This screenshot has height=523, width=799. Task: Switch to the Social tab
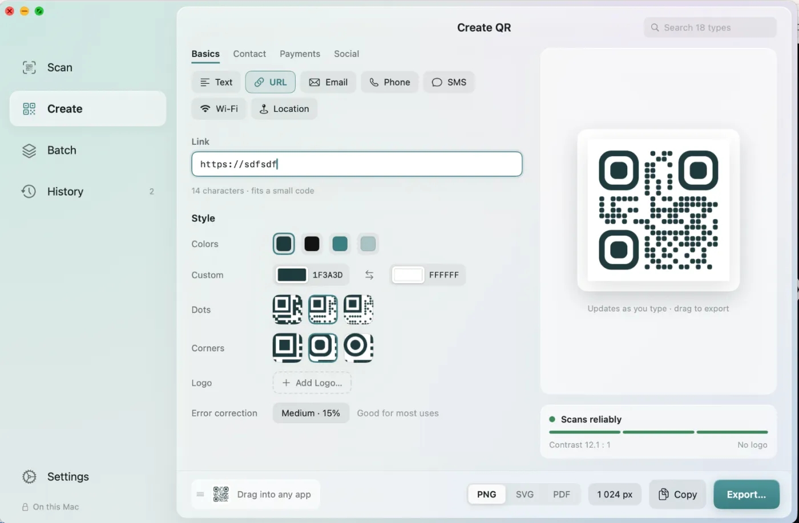tap(346, 54)
